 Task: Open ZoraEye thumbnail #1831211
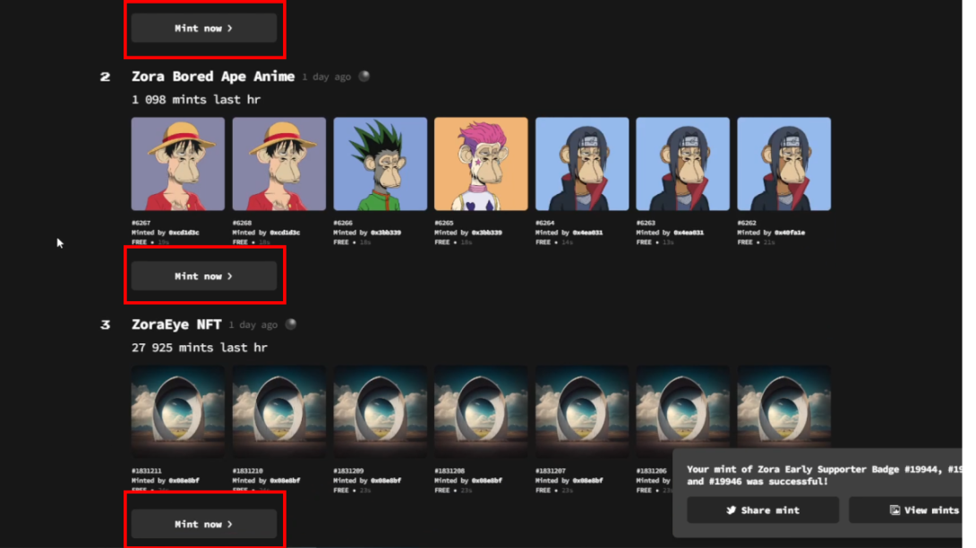click(178, 412)
